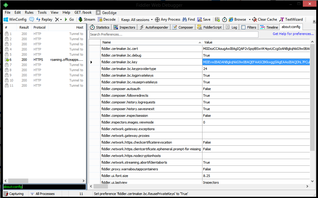Click the QuickExec about:config command box
The image size is (318, 198).
tap(44, 187)
